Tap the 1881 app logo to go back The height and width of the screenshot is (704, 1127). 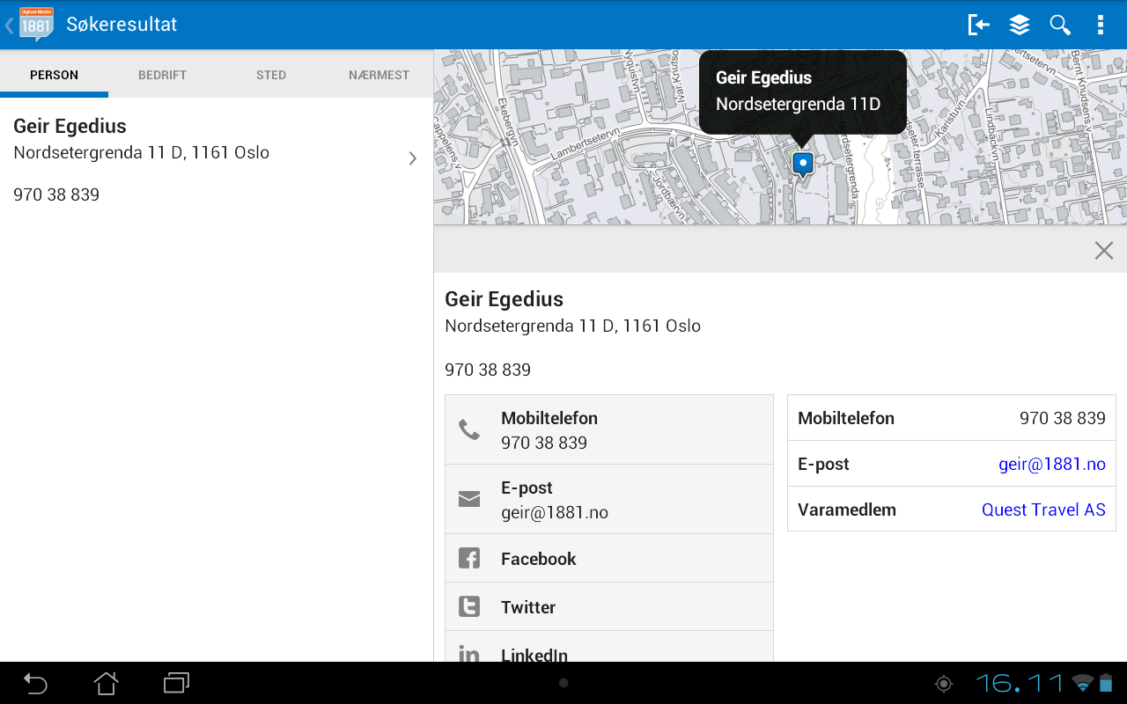35,25
